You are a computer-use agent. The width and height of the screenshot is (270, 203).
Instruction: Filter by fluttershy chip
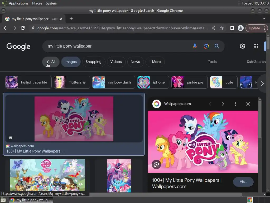click(72, 82)
